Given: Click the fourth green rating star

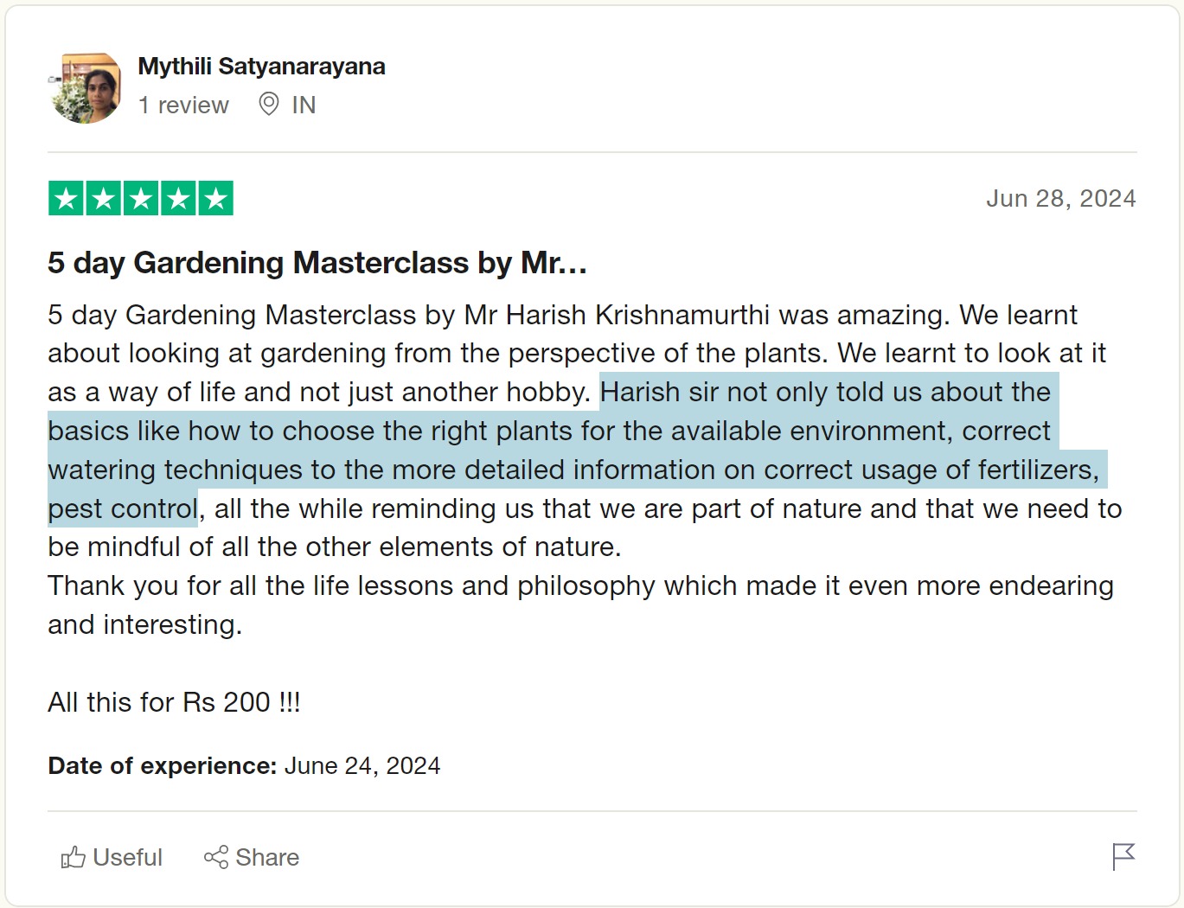Looking at the screenshot, I should (178, 199).
